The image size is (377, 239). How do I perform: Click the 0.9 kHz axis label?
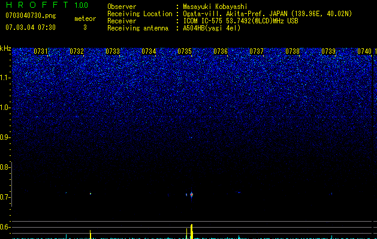pos(5,137)
